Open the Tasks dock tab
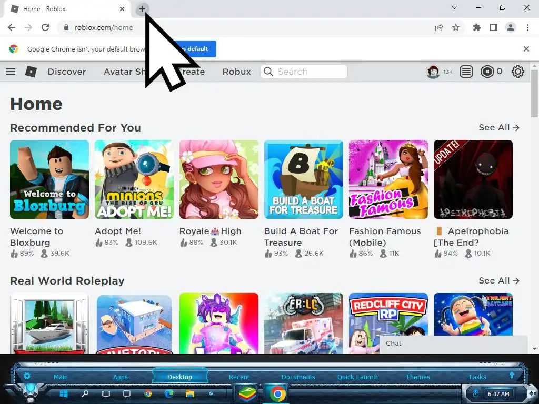 (x=477, y=377)
